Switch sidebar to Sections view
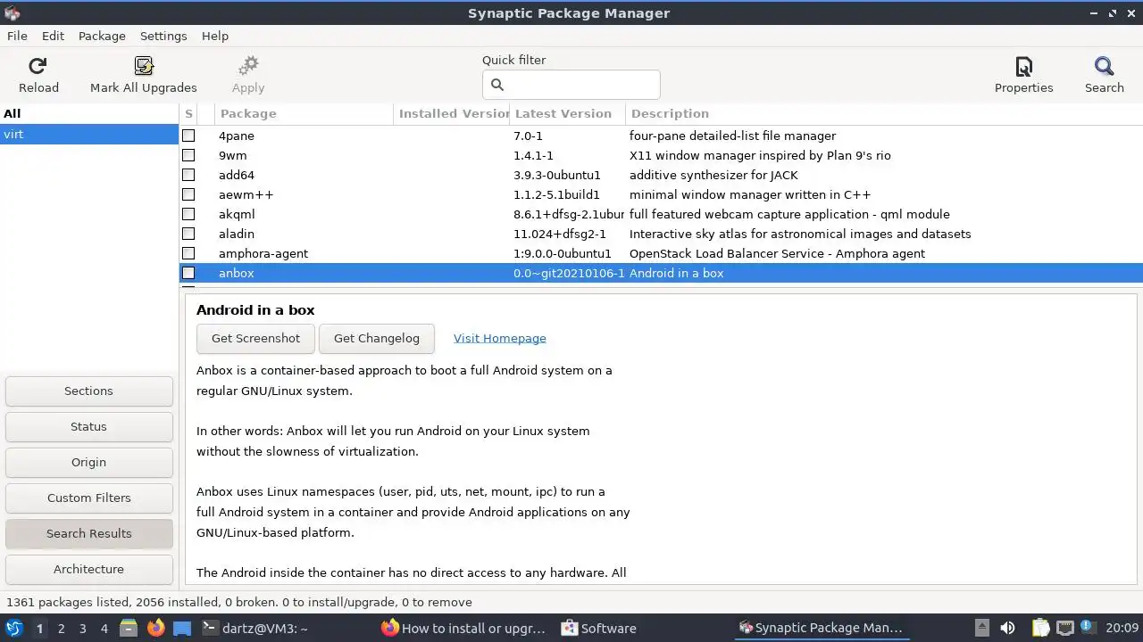The width and height of the screenshot is (1143, 642). [x=88, y=391]
